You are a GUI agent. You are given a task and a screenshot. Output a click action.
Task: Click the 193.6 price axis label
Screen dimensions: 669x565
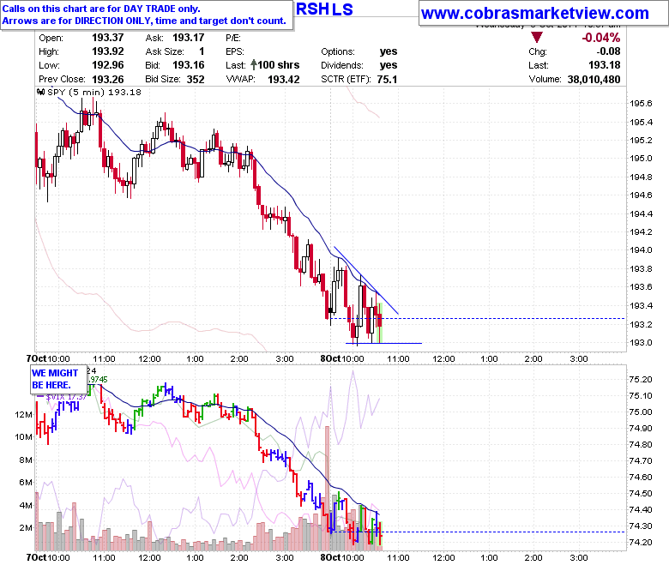[641, 287]
